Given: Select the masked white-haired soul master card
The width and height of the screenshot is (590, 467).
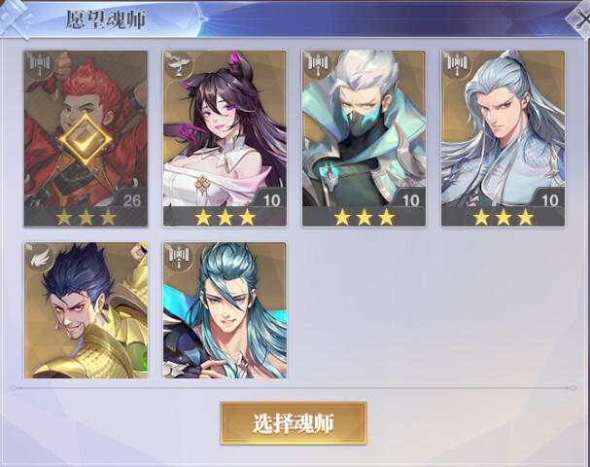Looking at the screenshot, I should (364, 138).
